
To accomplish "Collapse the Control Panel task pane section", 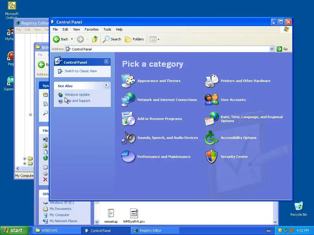I will [x=106, y=62].
